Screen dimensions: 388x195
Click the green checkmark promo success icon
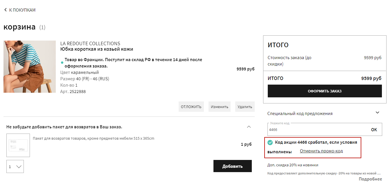tap(270, 143)
